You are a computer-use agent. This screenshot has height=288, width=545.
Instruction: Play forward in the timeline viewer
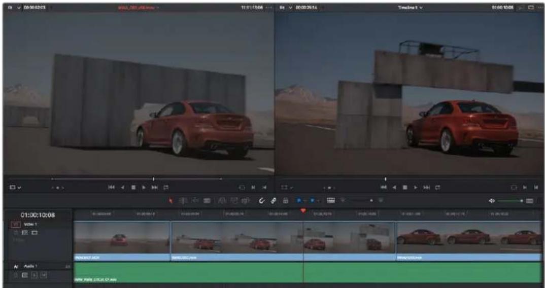coord(416,187)
